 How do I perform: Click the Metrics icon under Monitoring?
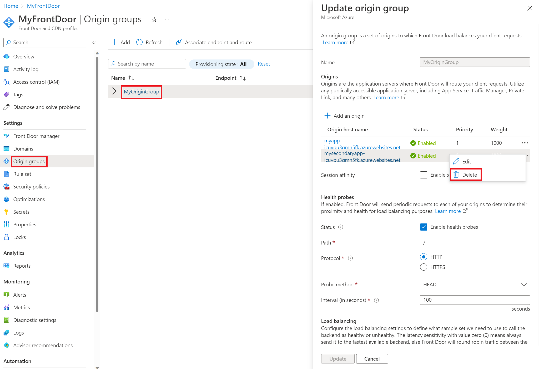pyautogui.click(x=7, y=307)
